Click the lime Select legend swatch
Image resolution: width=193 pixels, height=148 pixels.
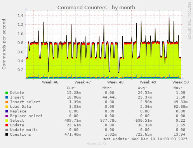pyautogui.click(x=7, y=121)
